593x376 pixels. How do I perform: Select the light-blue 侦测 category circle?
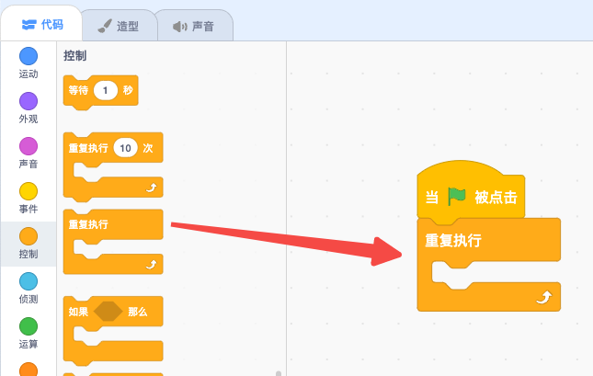pyautogui.click(x=29, y=281)
